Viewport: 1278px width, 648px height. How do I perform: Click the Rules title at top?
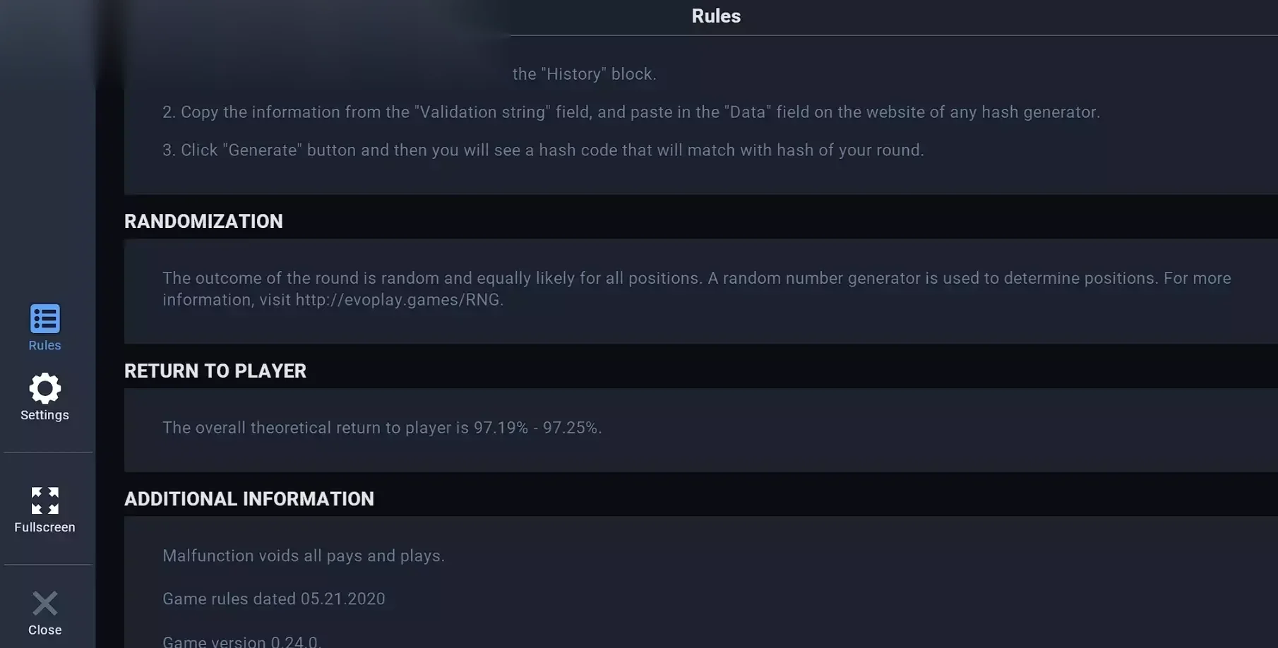point(716,16)
